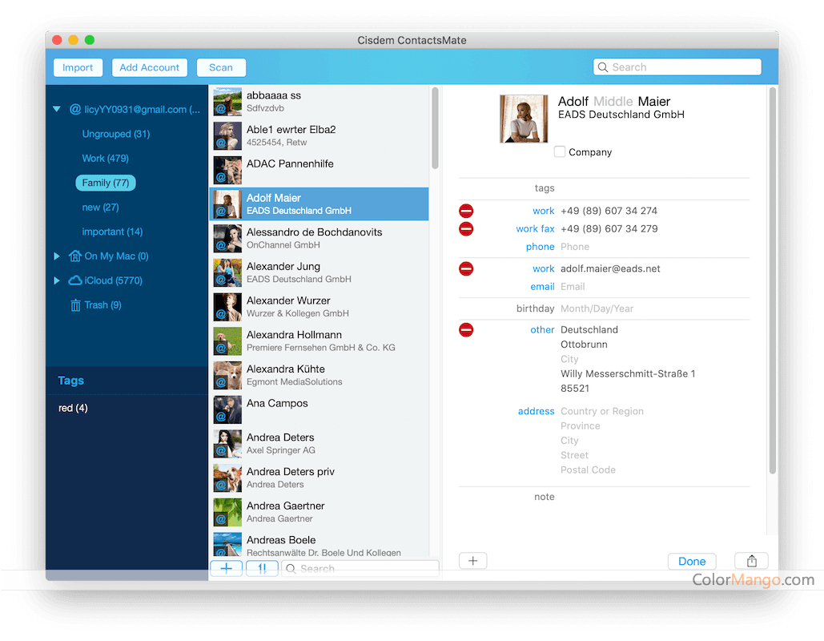Screen dimensions: 824x641
Task: Change the other address label
Action: click(542, 329)
